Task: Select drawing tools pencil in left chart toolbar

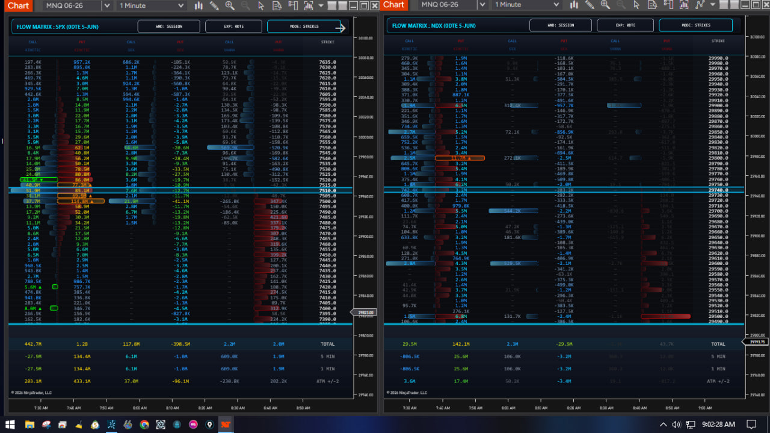Action: 214,5
